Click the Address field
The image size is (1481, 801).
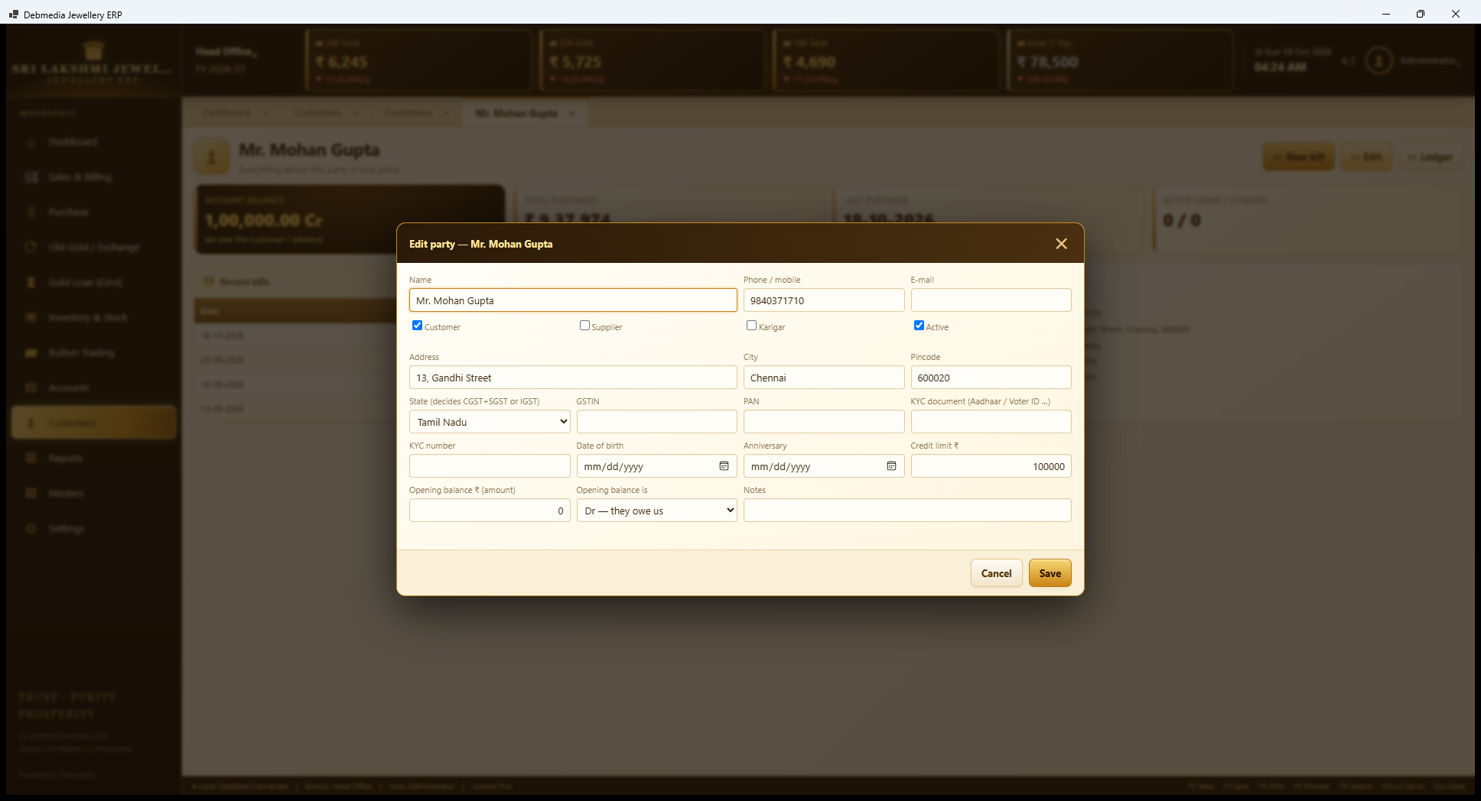click(573, 378)
